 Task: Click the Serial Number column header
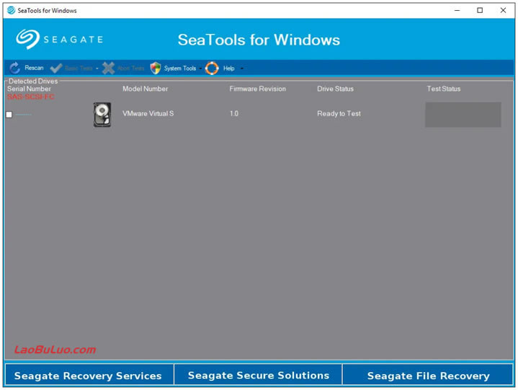coord(29,89)
